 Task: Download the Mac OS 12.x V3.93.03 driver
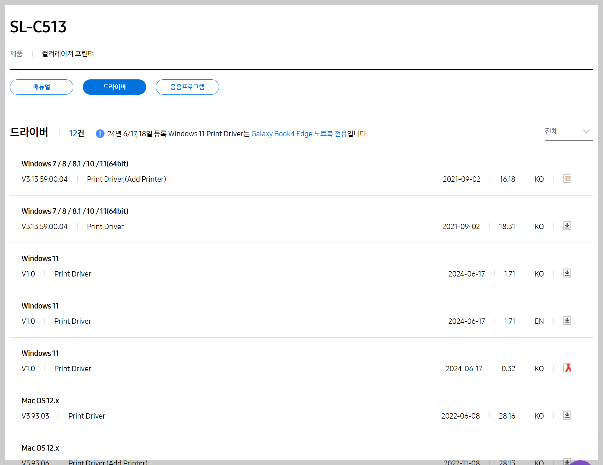coord(567,415)
